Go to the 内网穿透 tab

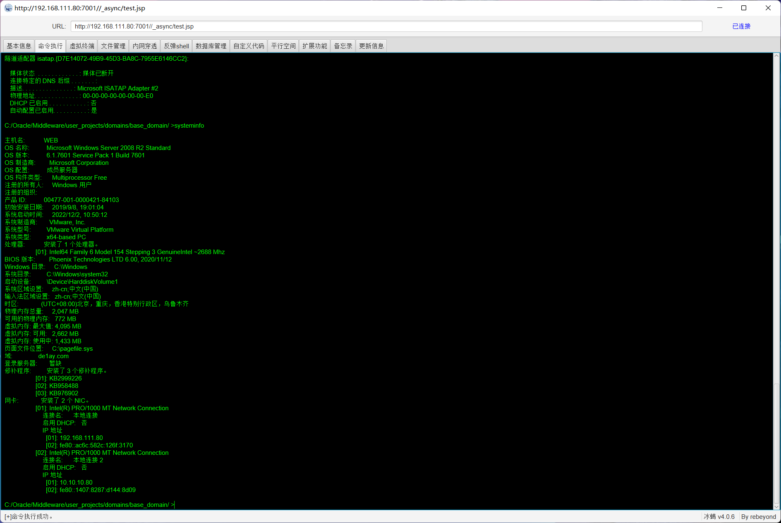[145, 46]
